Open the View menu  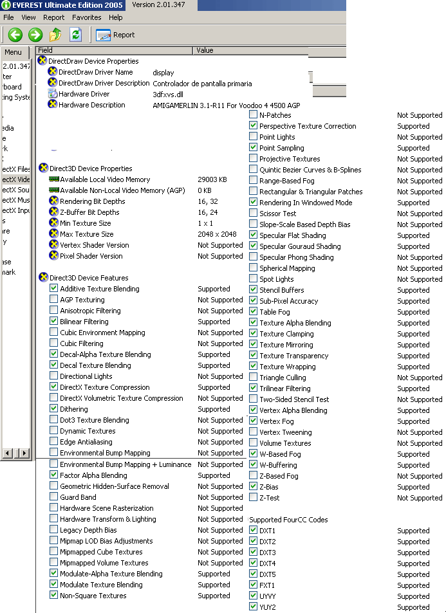[x=28, y=17]
